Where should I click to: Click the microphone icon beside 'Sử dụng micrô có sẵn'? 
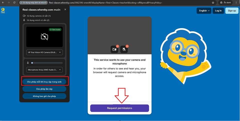(x=24, y=20)
